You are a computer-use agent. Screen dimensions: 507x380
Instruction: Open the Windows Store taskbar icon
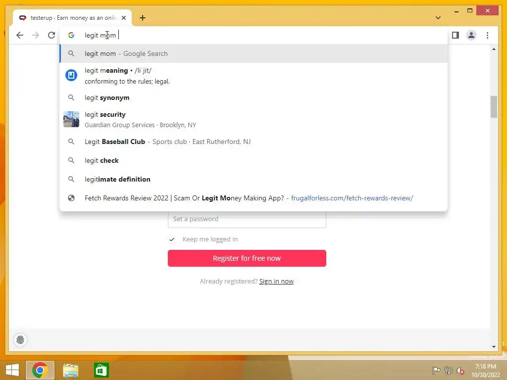click(x=101, y=370)
